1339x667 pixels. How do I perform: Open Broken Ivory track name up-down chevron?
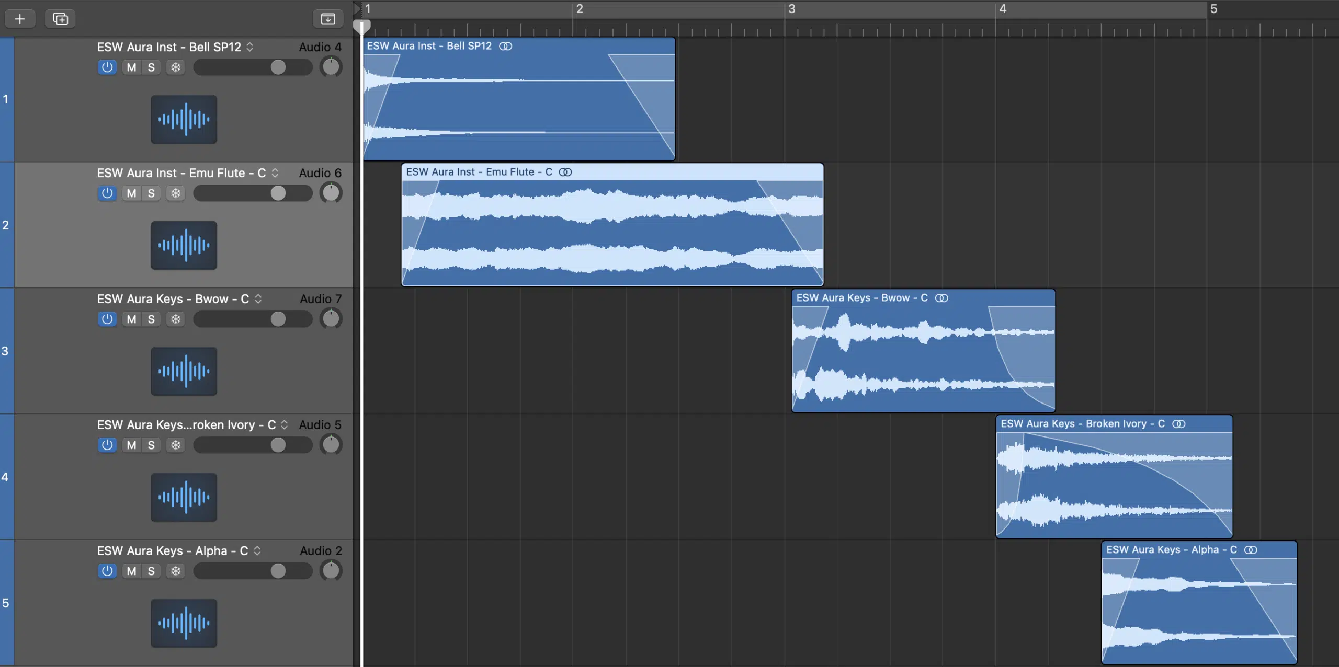(x=285, y=425)
